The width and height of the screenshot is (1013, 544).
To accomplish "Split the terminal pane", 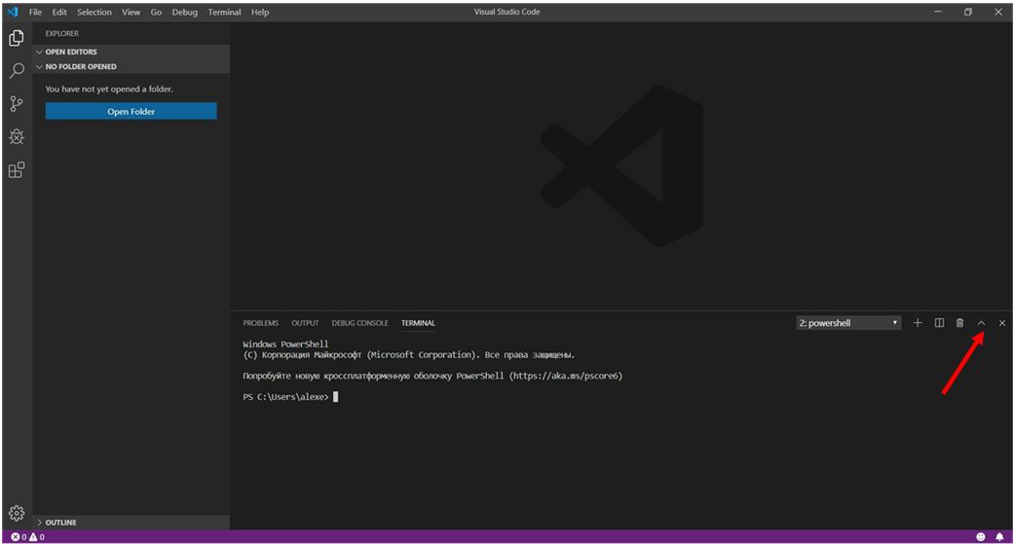I will click(939, 323).
